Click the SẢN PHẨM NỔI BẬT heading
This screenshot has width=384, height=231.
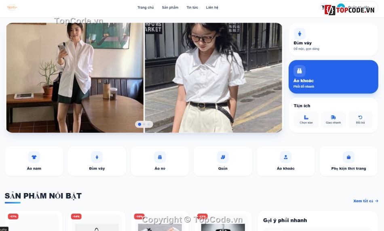(x=43, y=196)
